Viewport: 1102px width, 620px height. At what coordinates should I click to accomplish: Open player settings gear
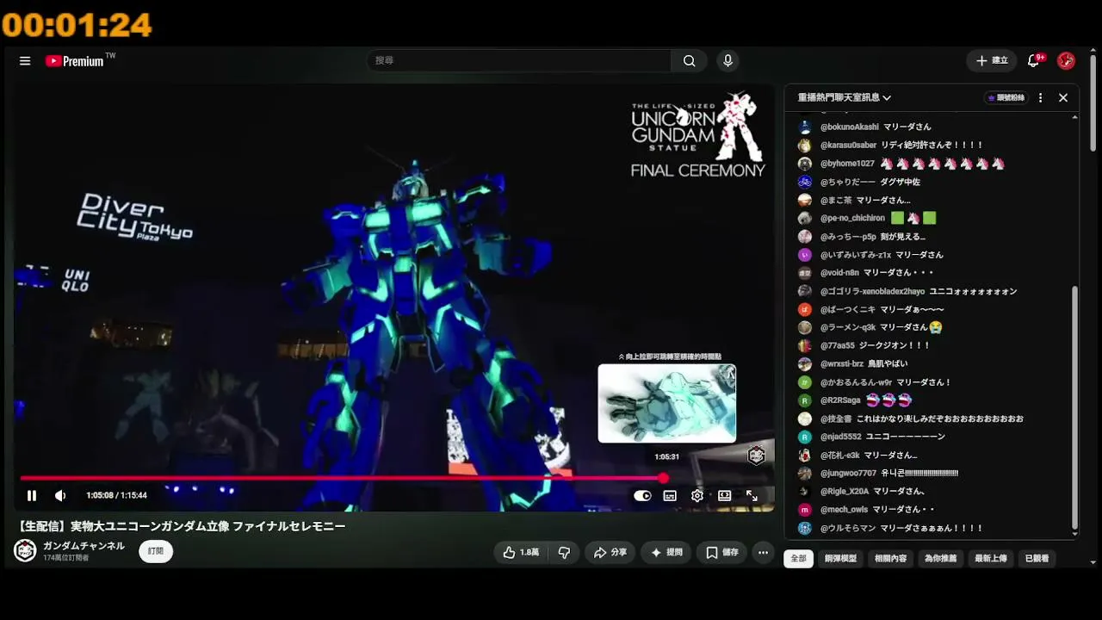pos(697,495)
